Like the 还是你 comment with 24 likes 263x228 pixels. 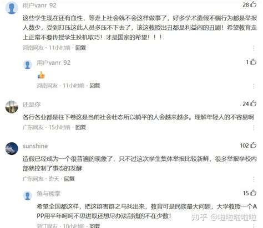tap(253, 103)
